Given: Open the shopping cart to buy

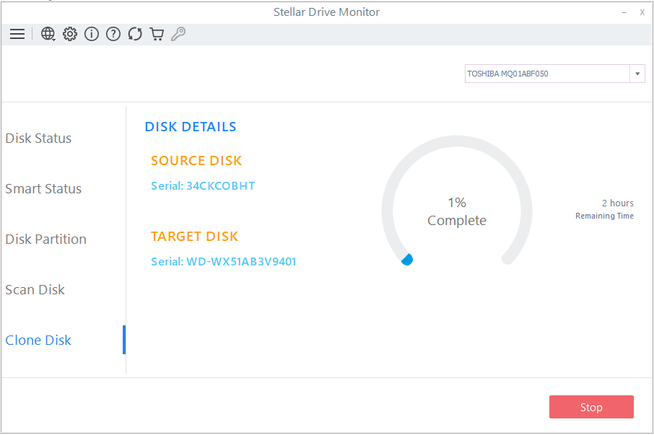Looking at the screenshot, I should pos(157,34).
